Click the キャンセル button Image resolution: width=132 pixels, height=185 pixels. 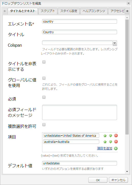point(118,180)
